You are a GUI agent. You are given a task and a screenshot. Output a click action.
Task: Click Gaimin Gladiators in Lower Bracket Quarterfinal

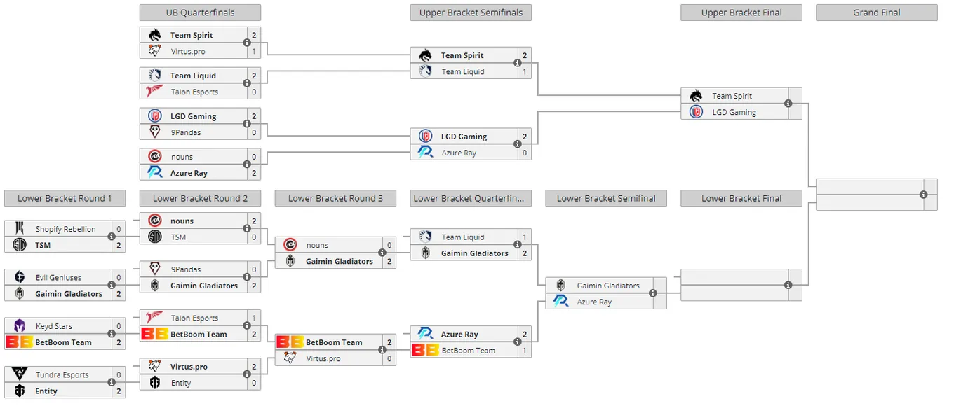point(474,253)
